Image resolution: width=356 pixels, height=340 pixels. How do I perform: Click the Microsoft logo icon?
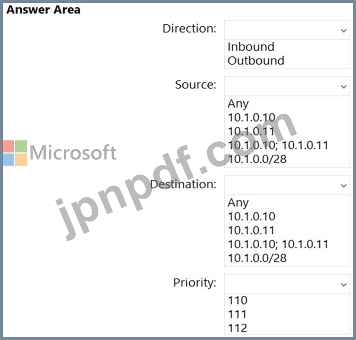tap(14, 153)
